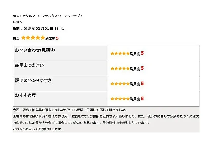
Task: Click the red overall score 5
Action: [57, 38]
